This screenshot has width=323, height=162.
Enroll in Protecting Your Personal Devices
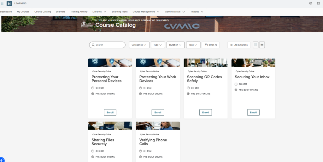[x=110, y=113]
